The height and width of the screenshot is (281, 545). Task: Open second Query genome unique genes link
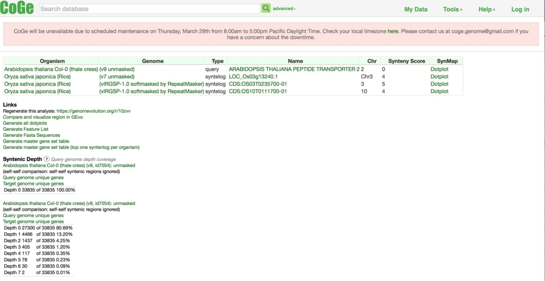(33, 215)
